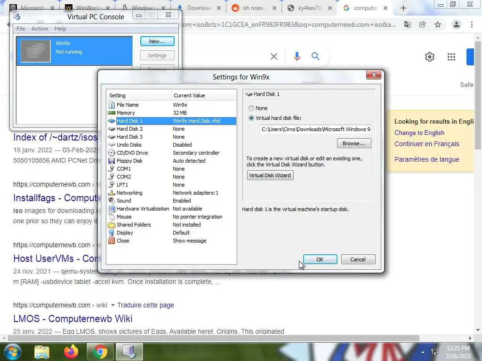
Task: Select the Virtual hard disk file radio button
Action: pos(251,118)
